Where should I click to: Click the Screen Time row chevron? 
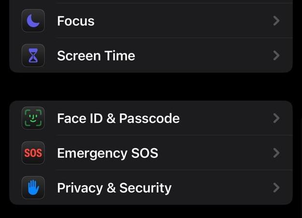276,56
